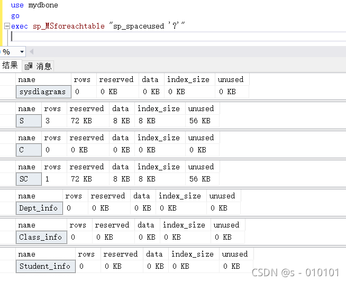346x282 pixels.
Task: Collapse the exec statement outline toggle
Action: click(x=7, y=26)
